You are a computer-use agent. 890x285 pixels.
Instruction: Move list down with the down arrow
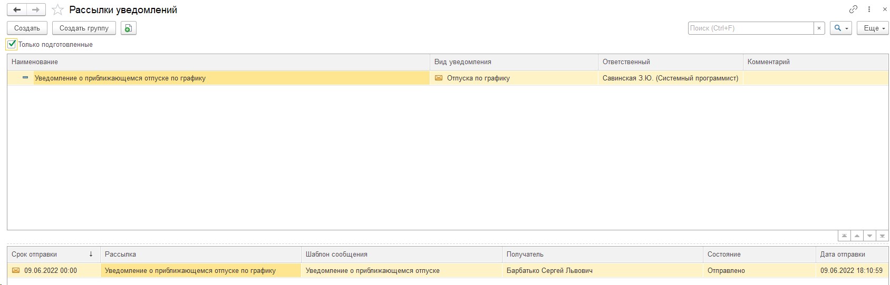tap(870, 236)
